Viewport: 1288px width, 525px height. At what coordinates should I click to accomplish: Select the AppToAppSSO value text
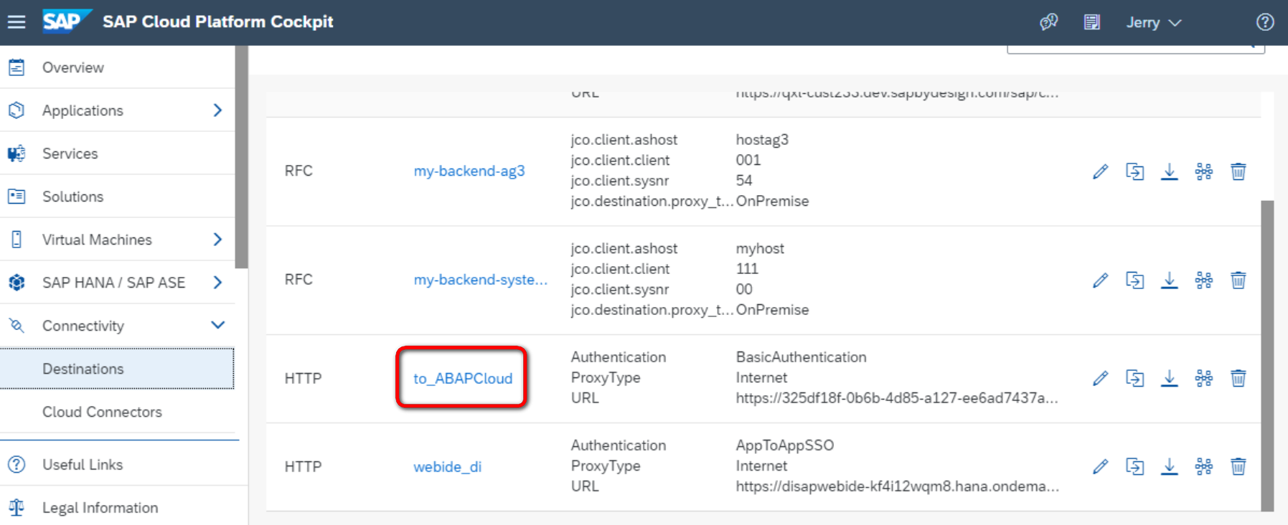coord(785,445)
